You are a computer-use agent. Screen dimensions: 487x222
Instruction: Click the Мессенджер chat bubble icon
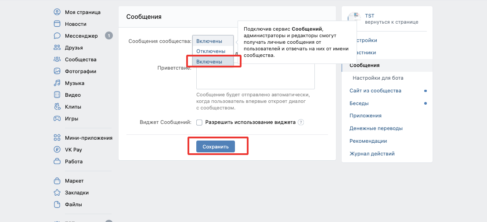tap(57, 36)
